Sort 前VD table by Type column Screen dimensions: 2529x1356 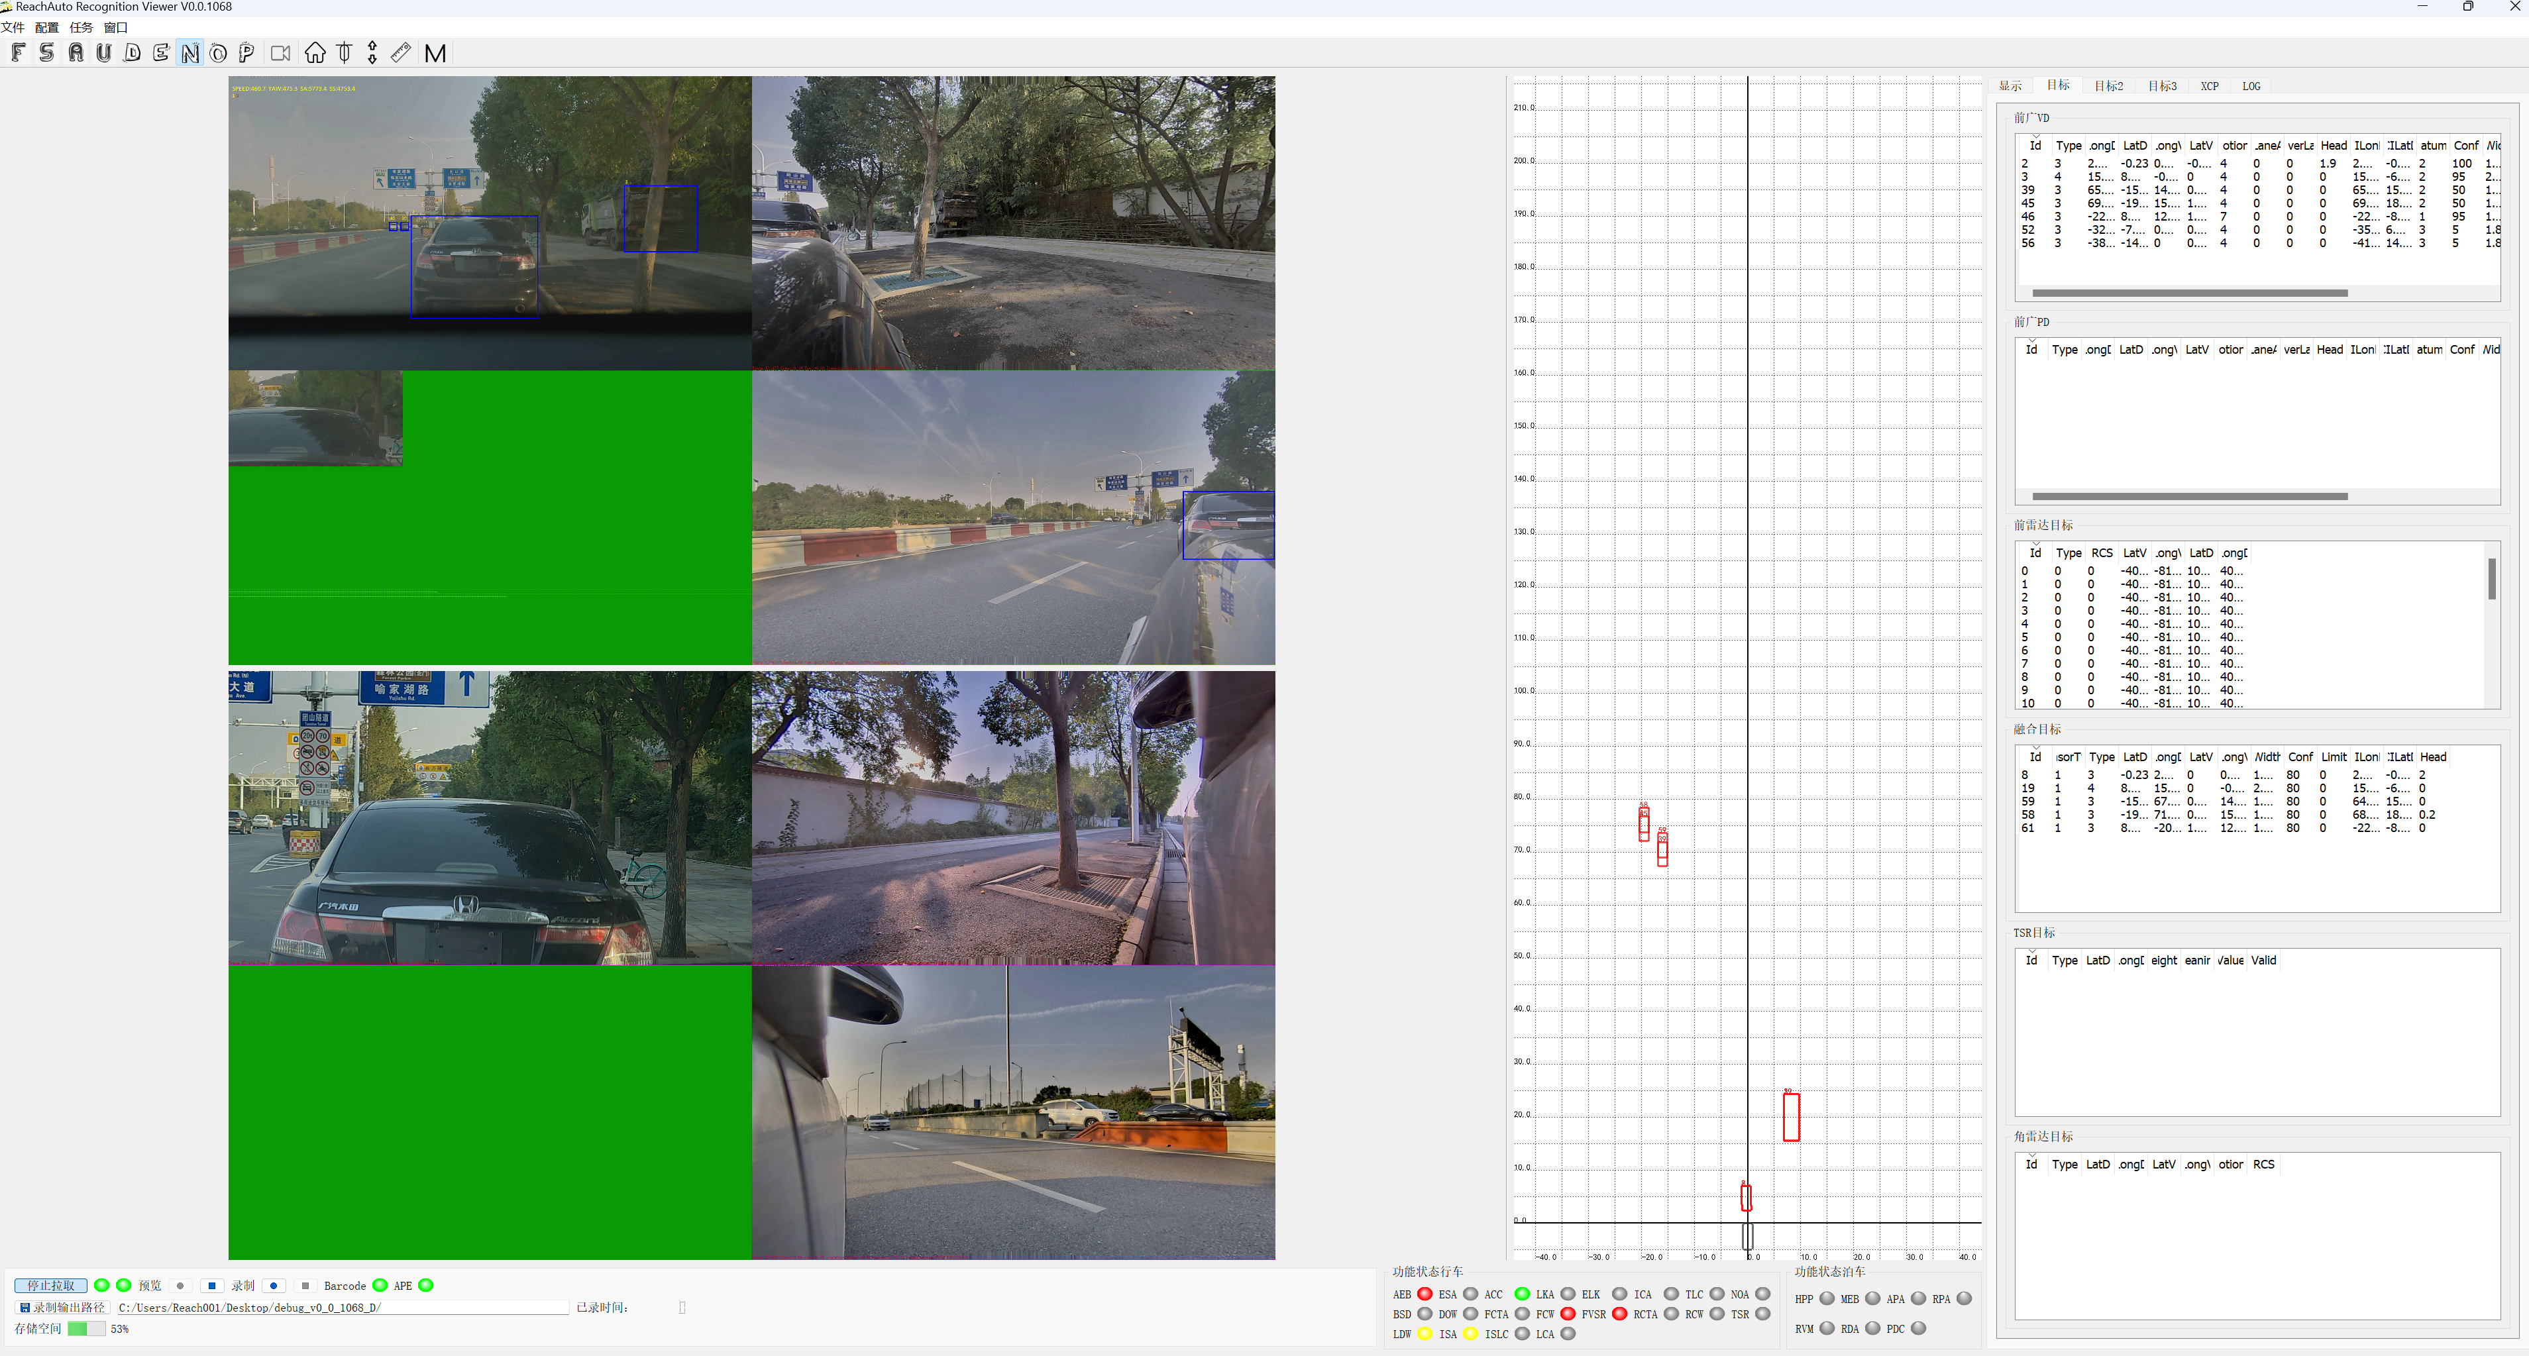2068,145
